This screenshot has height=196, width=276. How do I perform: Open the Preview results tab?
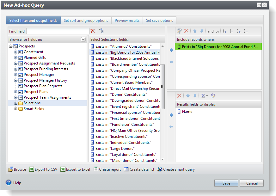[127, 21]
